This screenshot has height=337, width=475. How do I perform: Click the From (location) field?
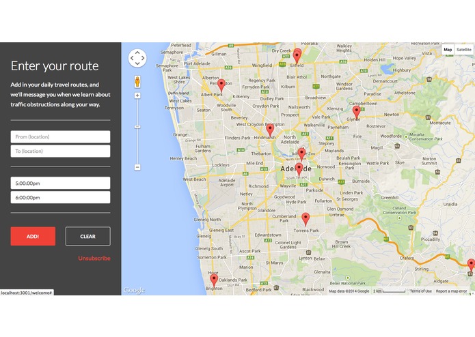click(x=60, y=136)
